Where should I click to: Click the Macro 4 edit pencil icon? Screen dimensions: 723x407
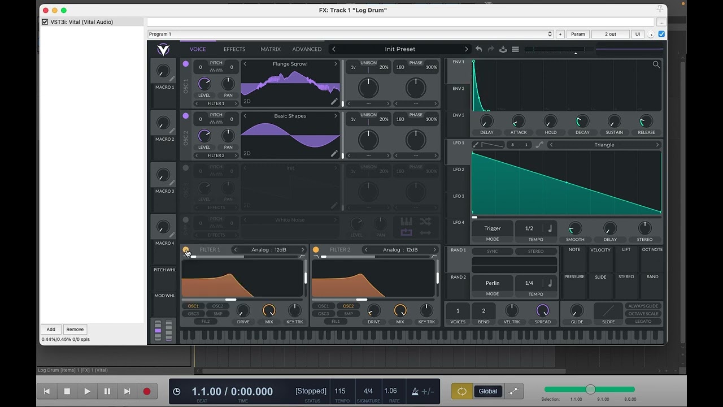pyautogui.click(x=172, y=235)
